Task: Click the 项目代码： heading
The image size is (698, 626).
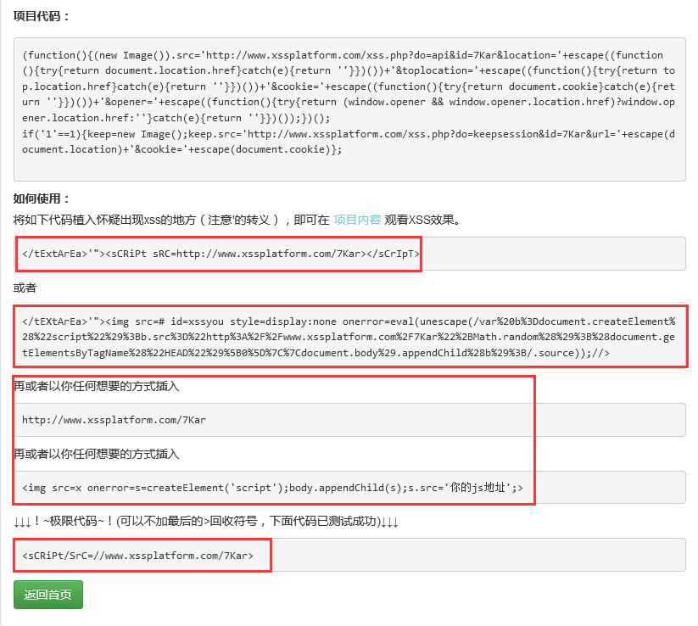Action: [x=42, y=16]
